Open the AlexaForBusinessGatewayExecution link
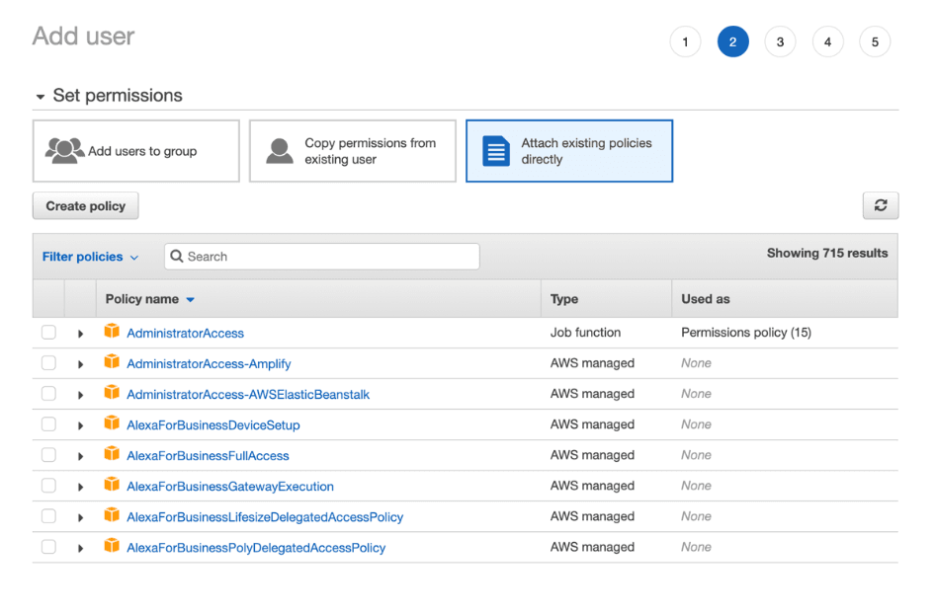936x614 pixels. tap(230, 487)
